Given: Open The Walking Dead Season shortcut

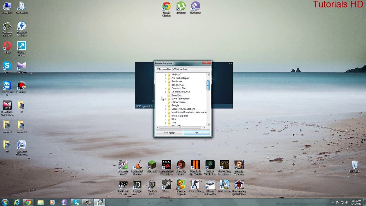Looking at the screenshot, I should [224, 168].
